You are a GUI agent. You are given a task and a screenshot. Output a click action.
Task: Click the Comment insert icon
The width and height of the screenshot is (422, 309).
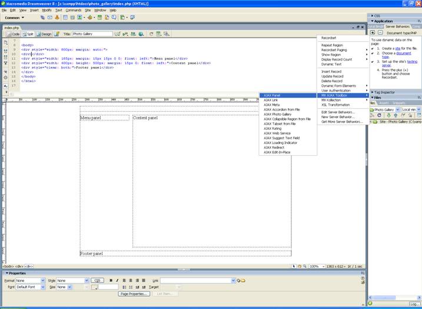click(x=114, y=18)
